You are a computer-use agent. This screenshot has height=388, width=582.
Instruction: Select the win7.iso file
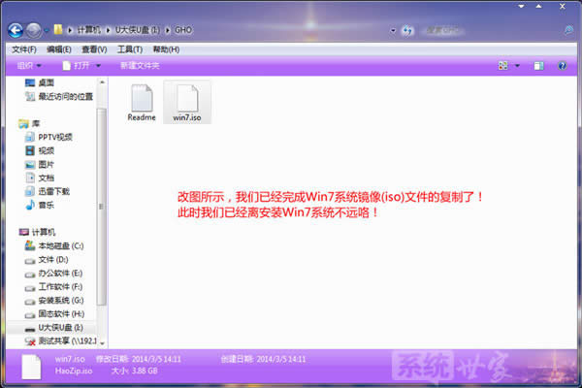pyautogui.click(x=187, y=103)
